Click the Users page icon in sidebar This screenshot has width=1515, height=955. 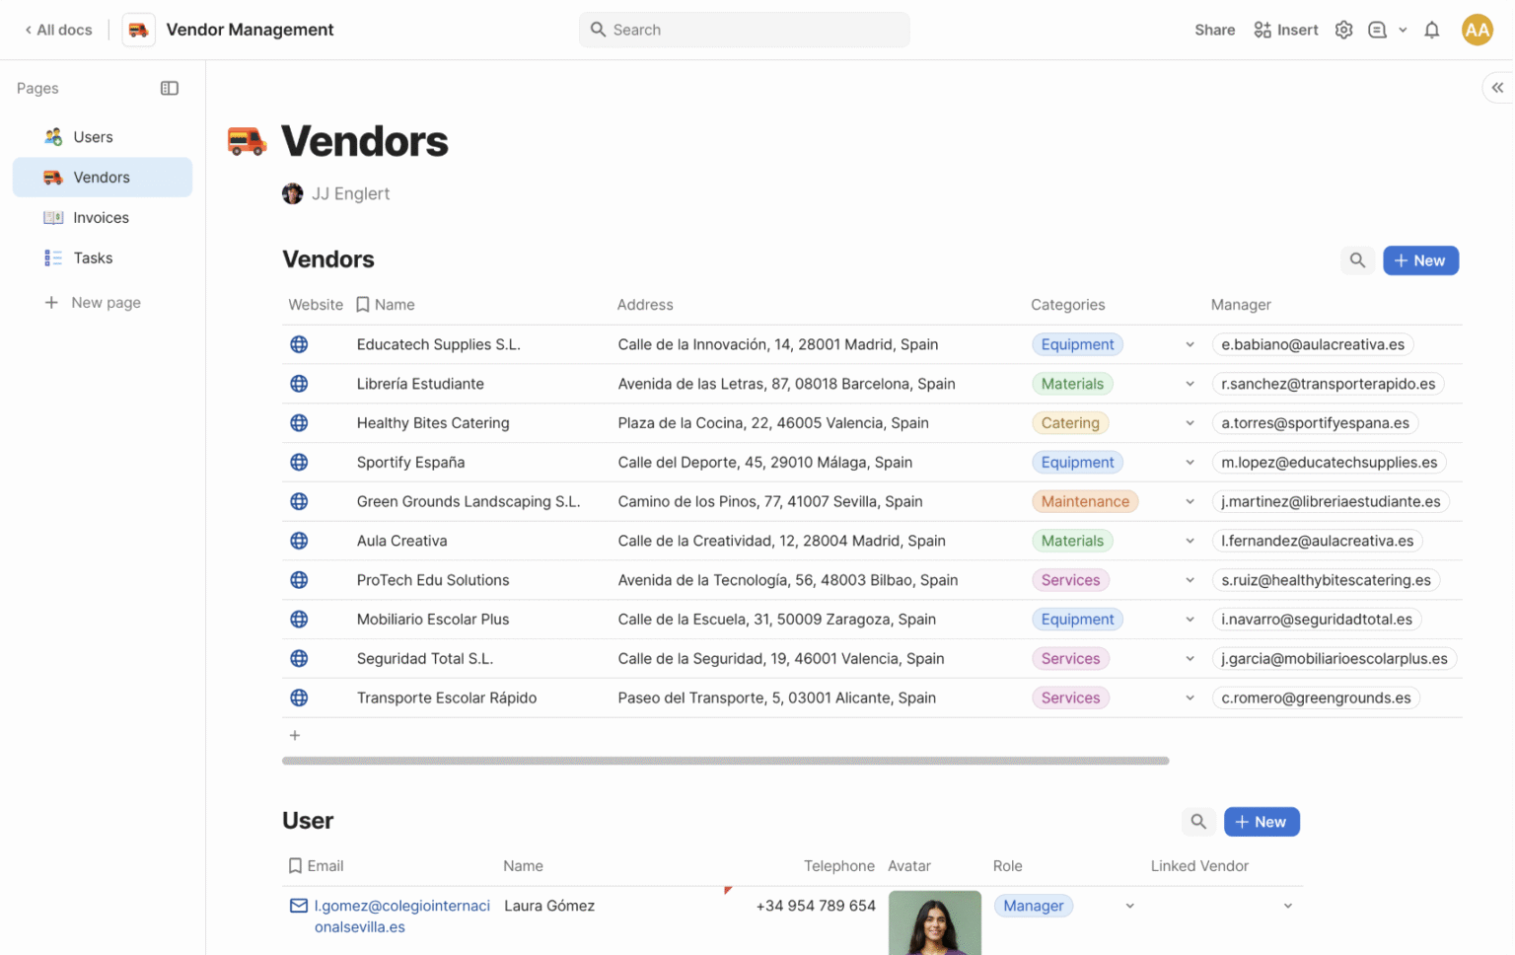[x=51, y=136]
